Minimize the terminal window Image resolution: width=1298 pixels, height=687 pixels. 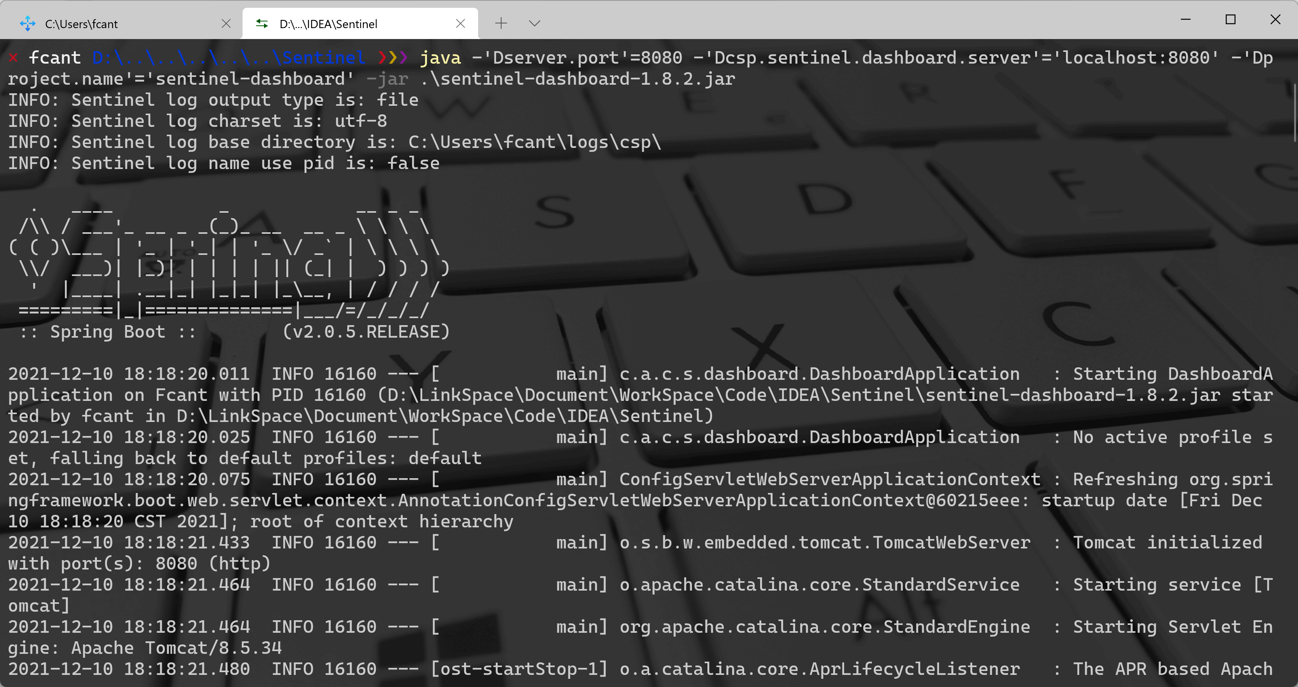[1186, 20]
